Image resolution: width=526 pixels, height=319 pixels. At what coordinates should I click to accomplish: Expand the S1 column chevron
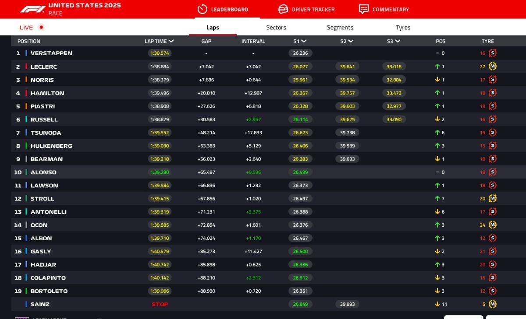click(304, 41)
